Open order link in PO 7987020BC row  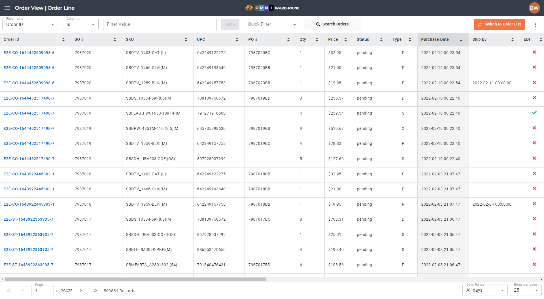point(29,53)
